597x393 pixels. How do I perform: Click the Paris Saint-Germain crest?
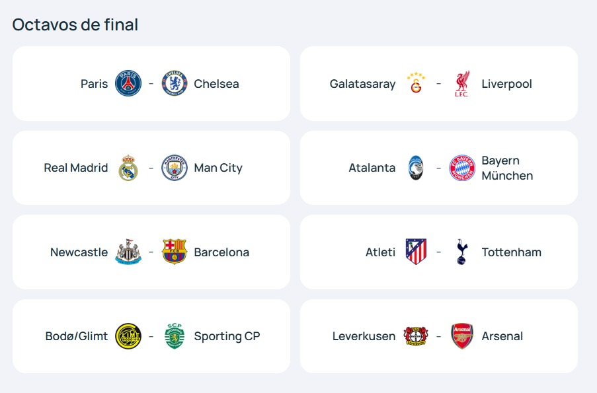point(128,84)
